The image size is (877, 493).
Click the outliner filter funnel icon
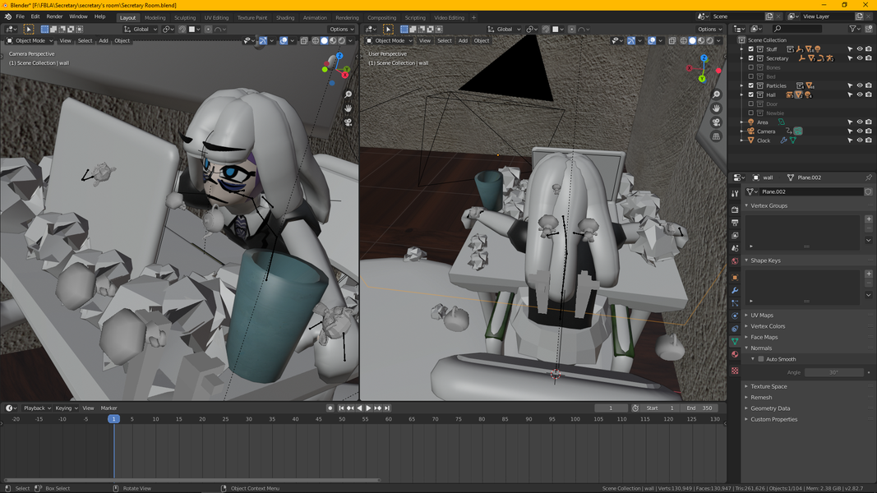coord(852,29)
